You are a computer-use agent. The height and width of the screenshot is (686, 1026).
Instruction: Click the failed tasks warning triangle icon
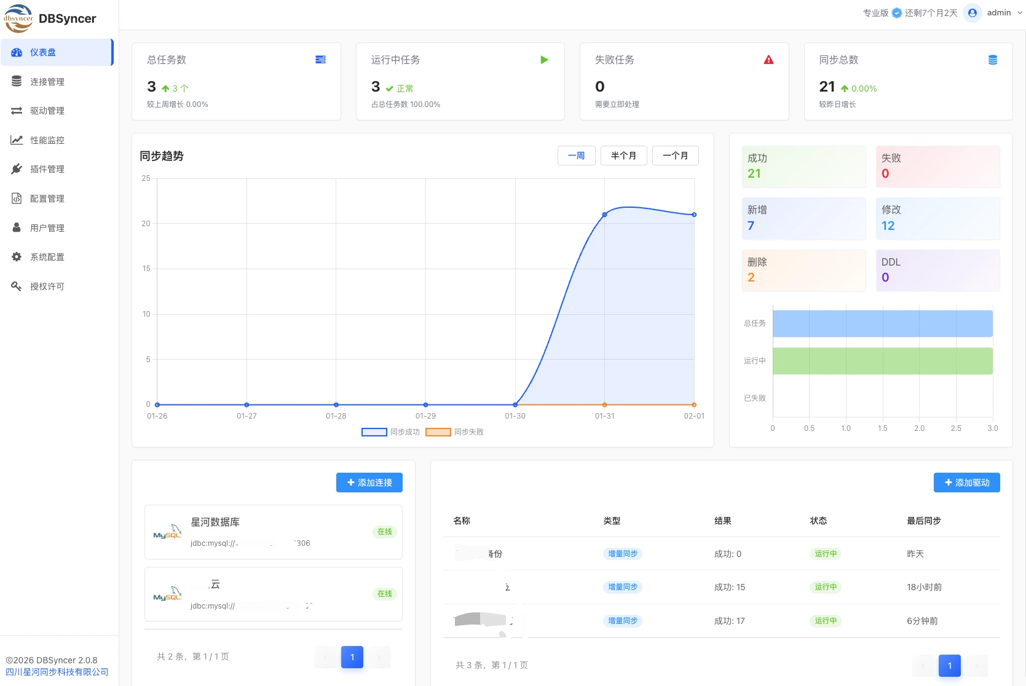coord(768,60)
